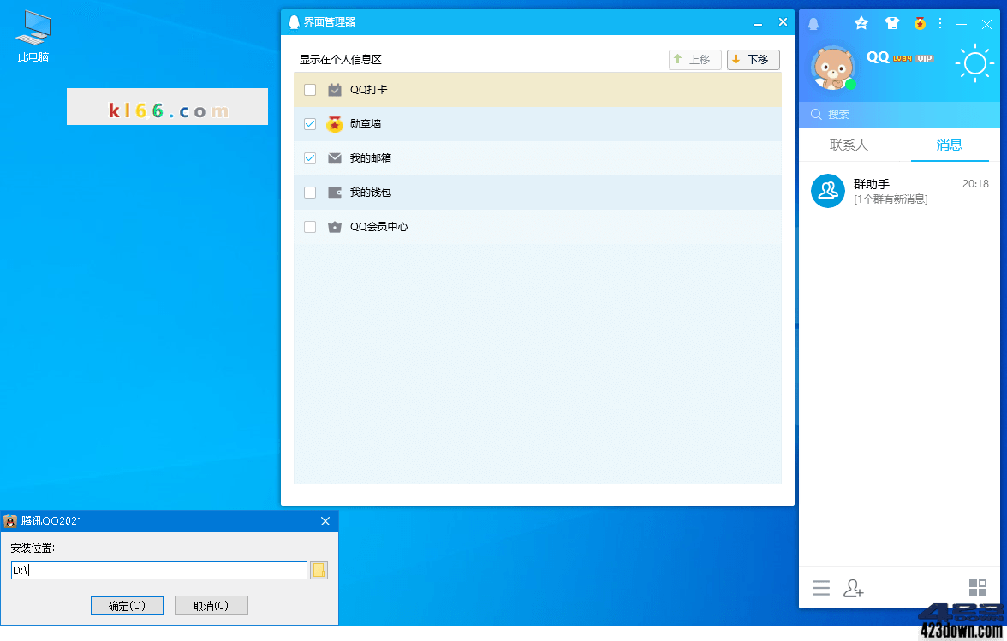
Task: Tick the QQ会员中心 checkbox
Action: tap(310, 227)
